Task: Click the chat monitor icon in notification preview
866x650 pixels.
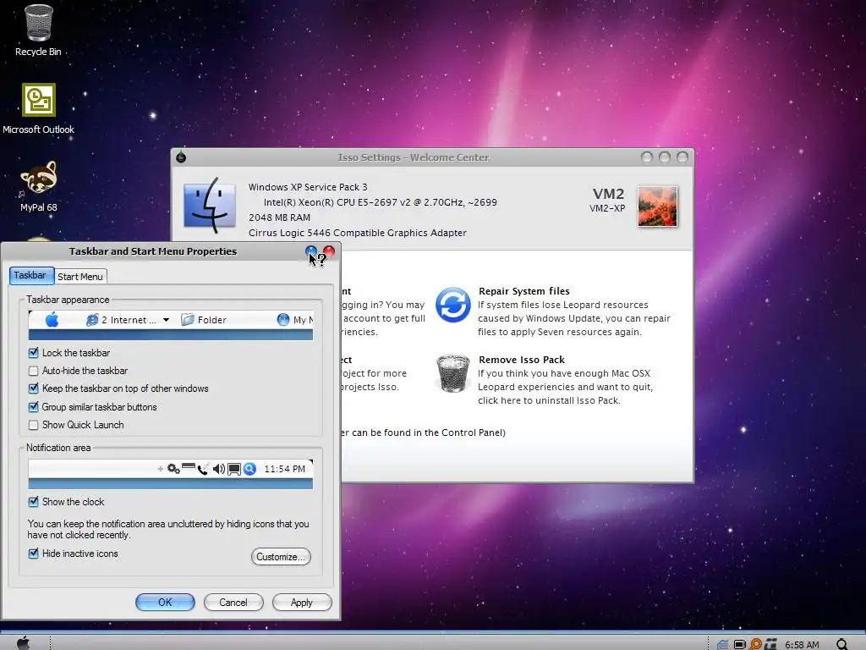Action: click(234, 469)
